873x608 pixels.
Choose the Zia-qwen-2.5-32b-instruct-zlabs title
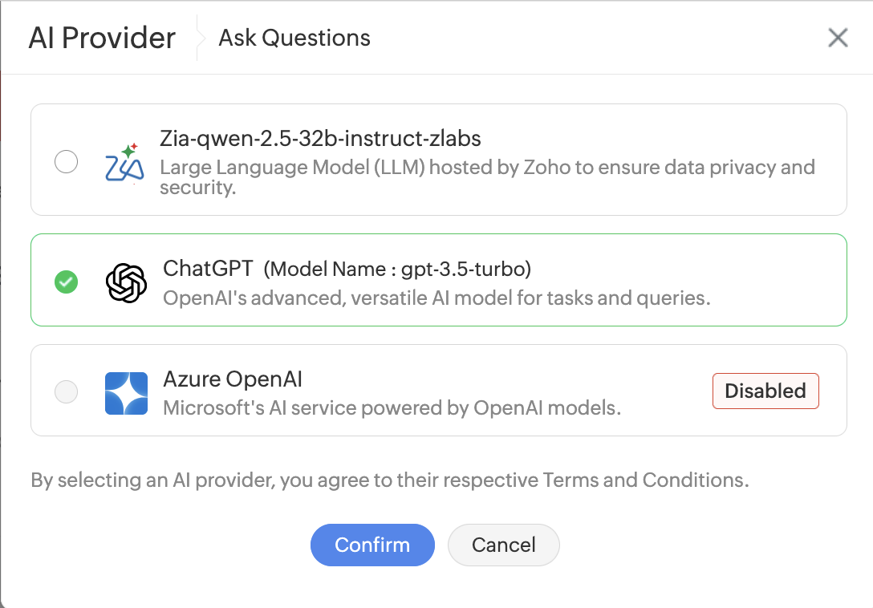click(320, 138)
